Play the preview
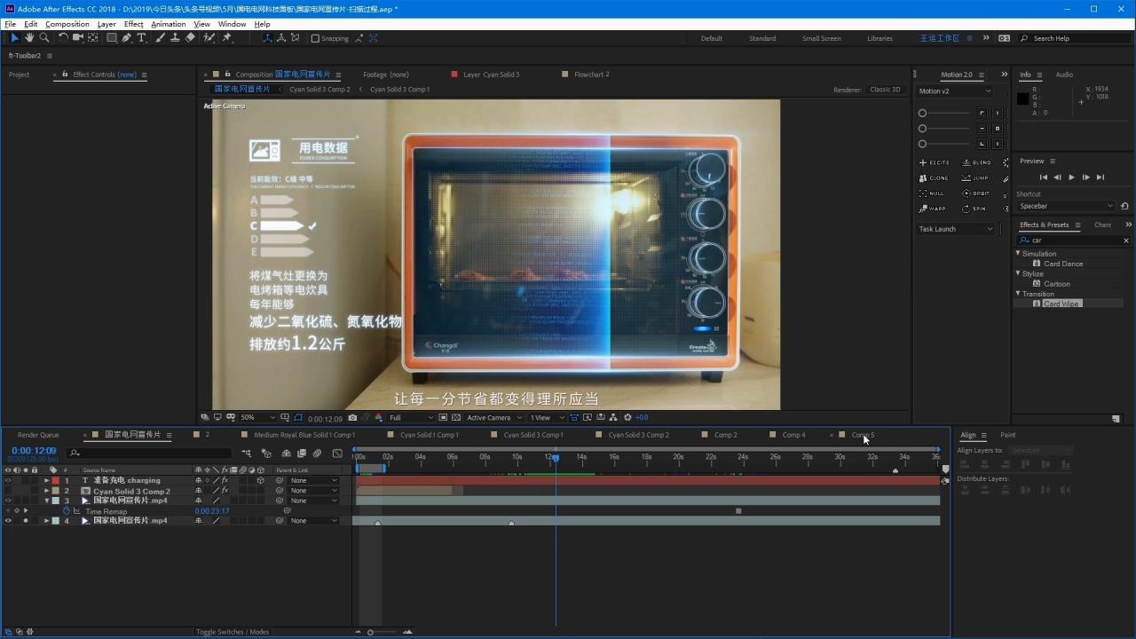This screenshot has height=639, width=1136. [x=1071, y=177]
